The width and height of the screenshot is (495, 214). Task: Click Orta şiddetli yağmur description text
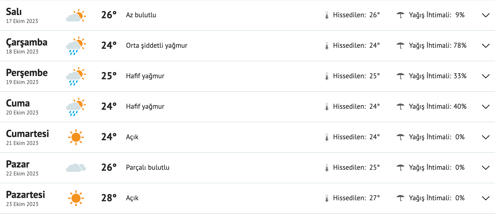click(x=156, y=45)
